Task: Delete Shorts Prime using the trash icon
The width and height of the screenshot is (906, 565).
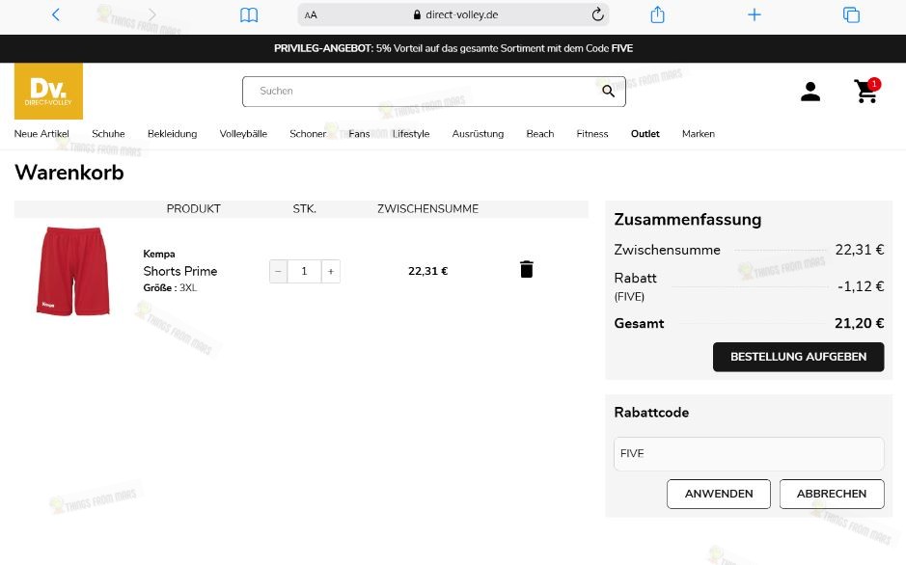Action: pos(526,269)
